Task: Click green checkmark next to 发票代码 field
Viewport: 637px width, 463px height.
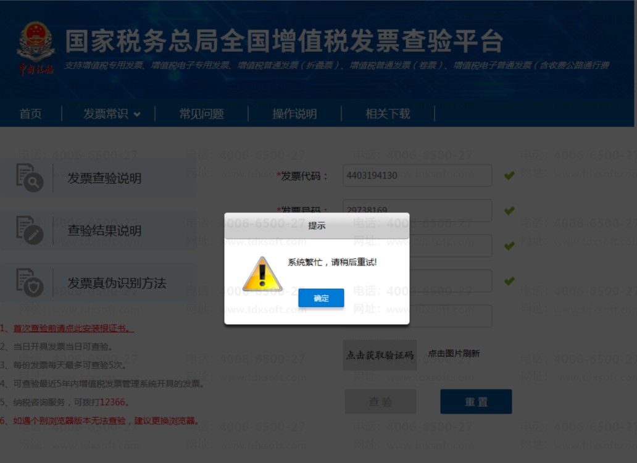Action: 509,175
